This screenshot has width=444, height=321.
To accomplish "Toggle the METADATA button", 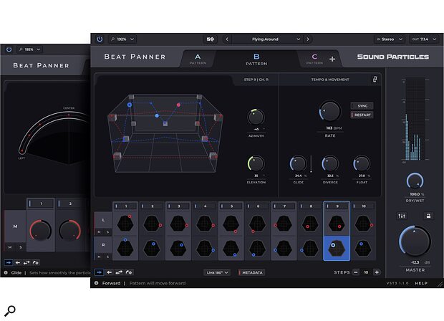I will [x=251, y=272].
